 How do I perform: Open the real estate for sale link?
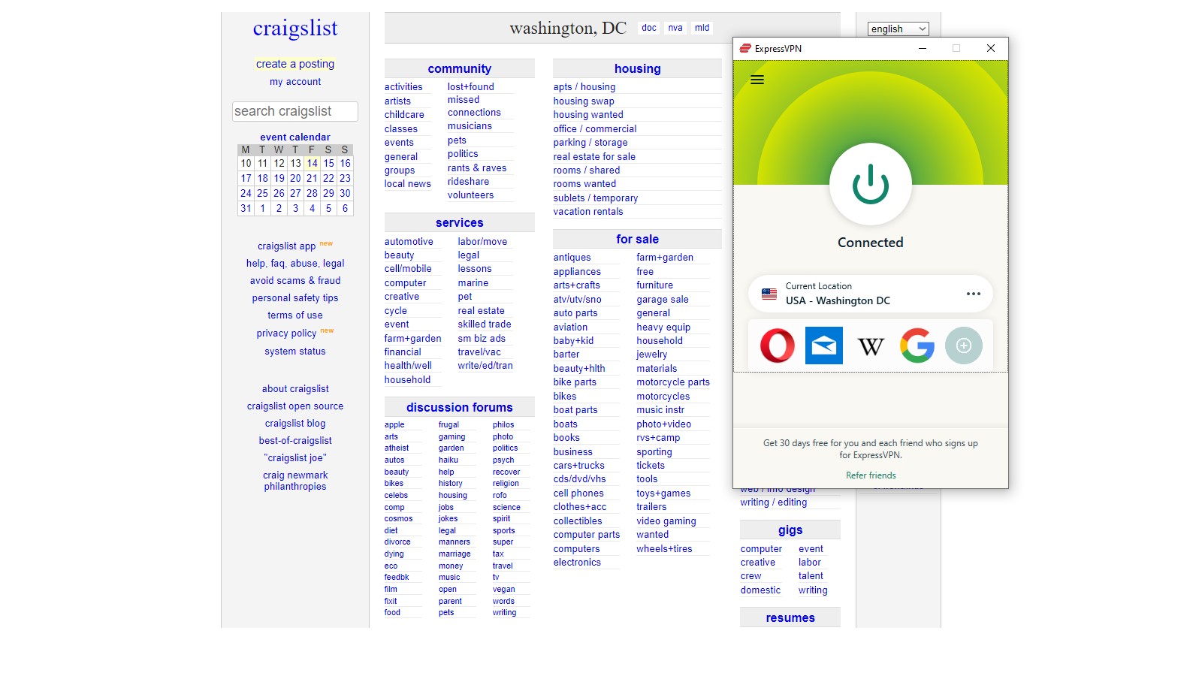coord(594,157)
